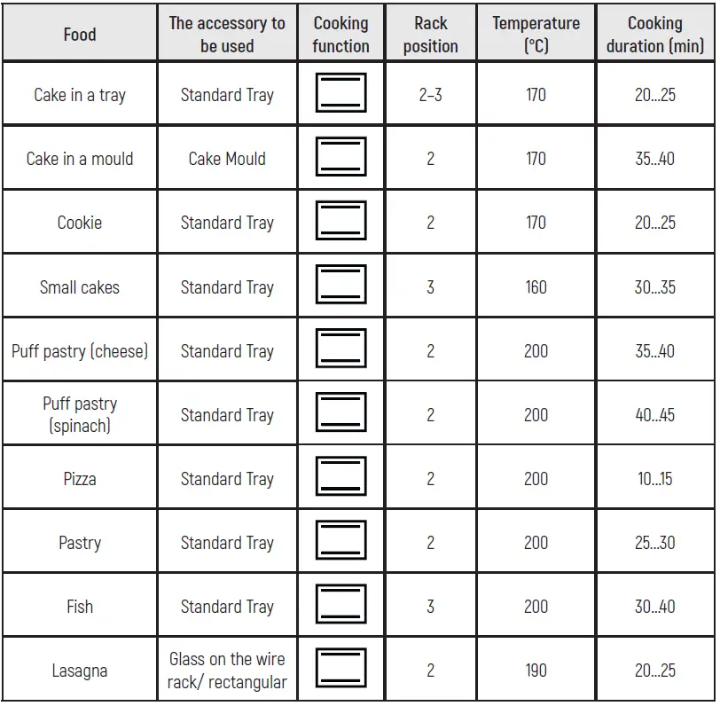This screenshot has height=706, width=720.
Task: Select the Pizza cooking function icon
Action: coord(340,477)
